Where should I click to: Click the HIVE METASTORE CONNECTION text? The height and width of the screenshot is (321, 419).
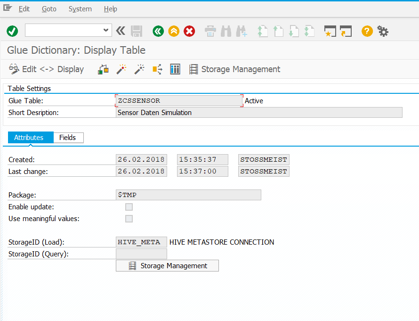222,242
